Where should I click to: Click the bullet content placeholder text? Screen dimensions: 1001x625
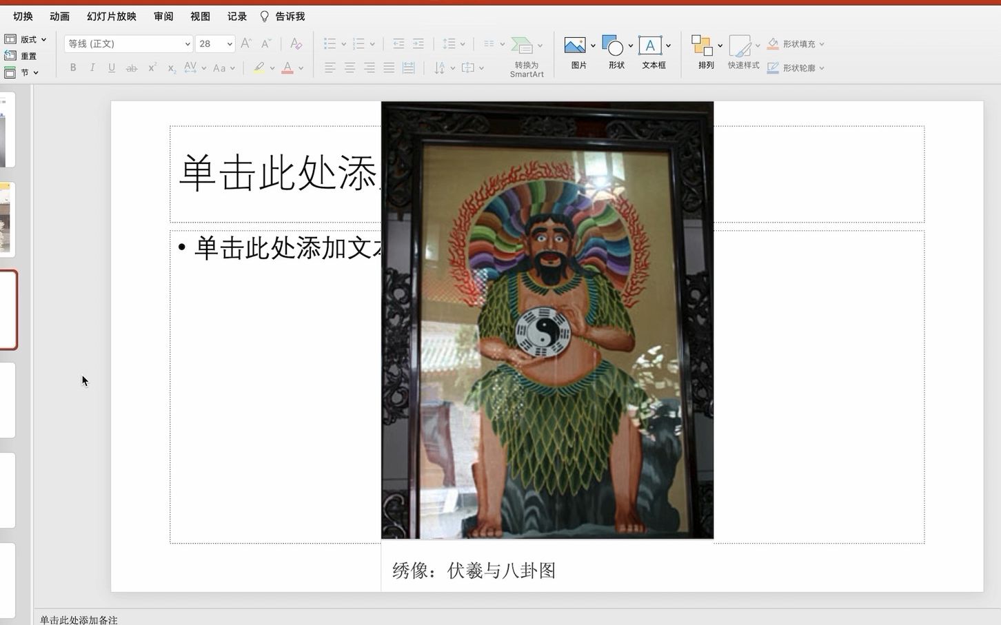coord(287,247)
